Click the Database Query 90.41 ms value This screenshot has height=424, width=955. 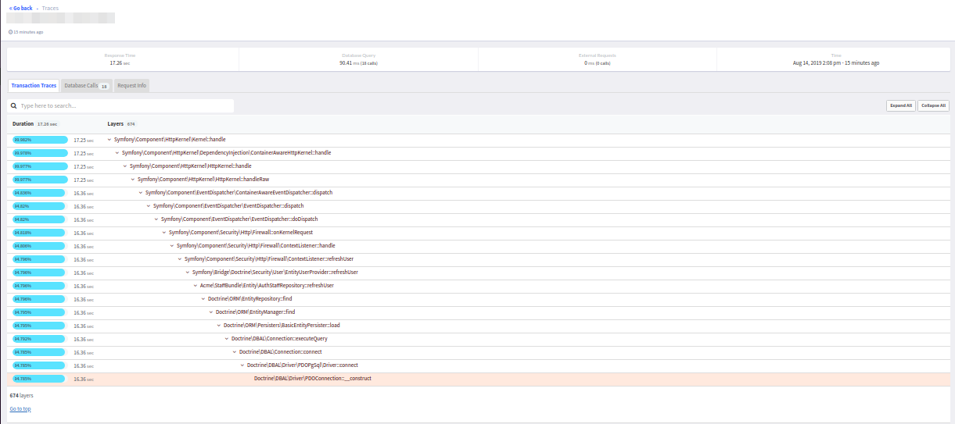point(358,63)
